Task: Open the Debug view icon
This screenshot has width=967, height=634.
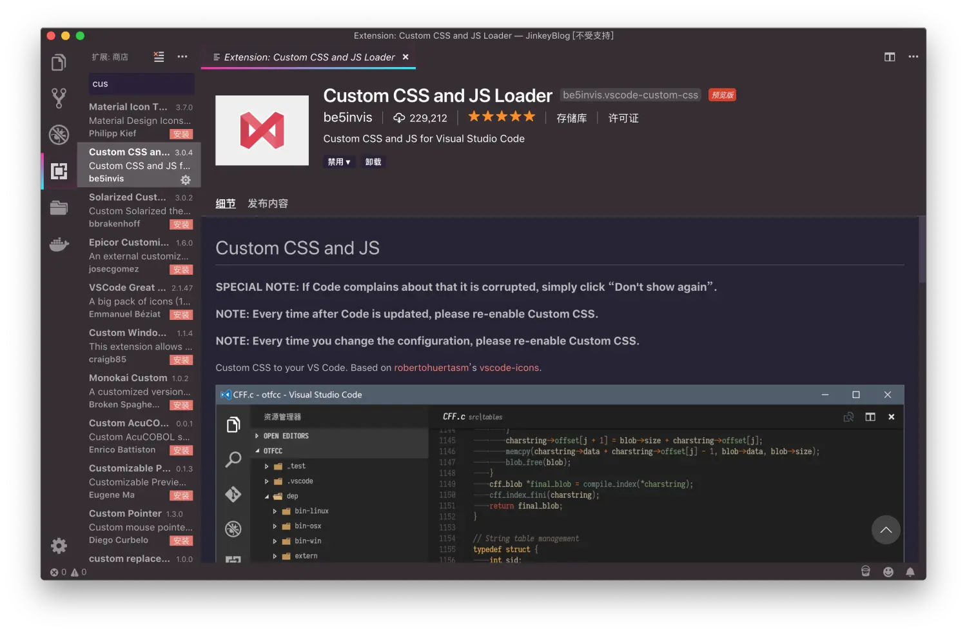Action: [59, 134]
